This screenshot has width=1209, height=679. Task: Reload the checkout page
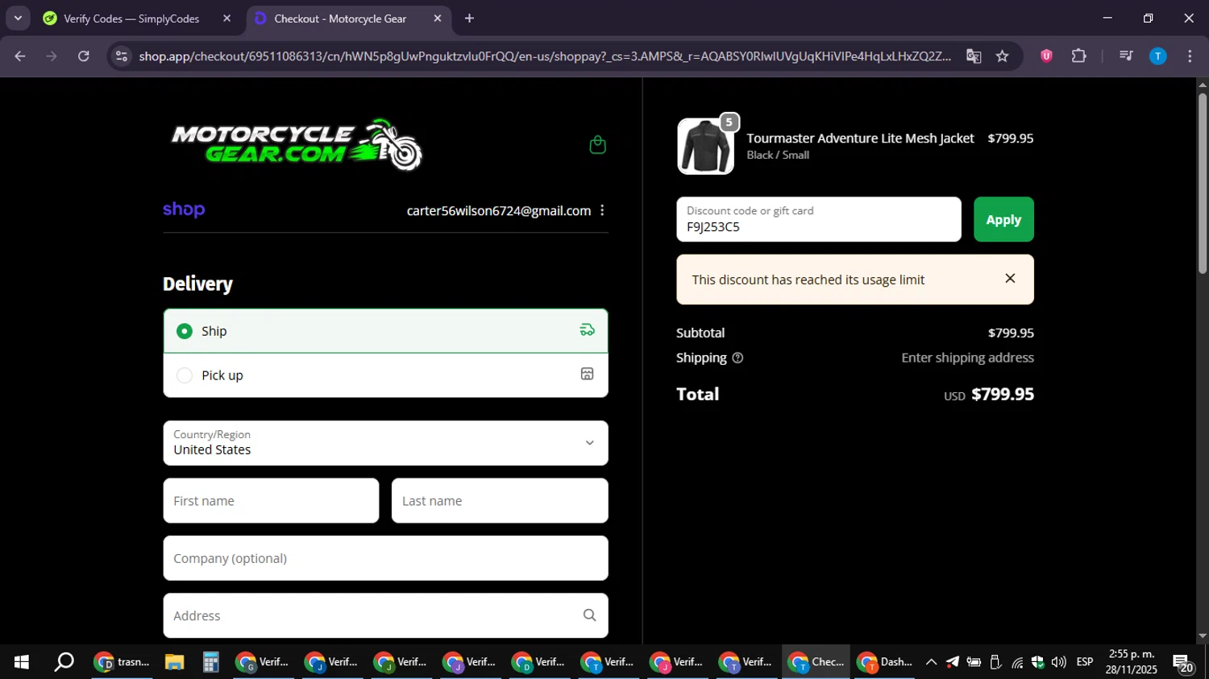tap(84, 56)
